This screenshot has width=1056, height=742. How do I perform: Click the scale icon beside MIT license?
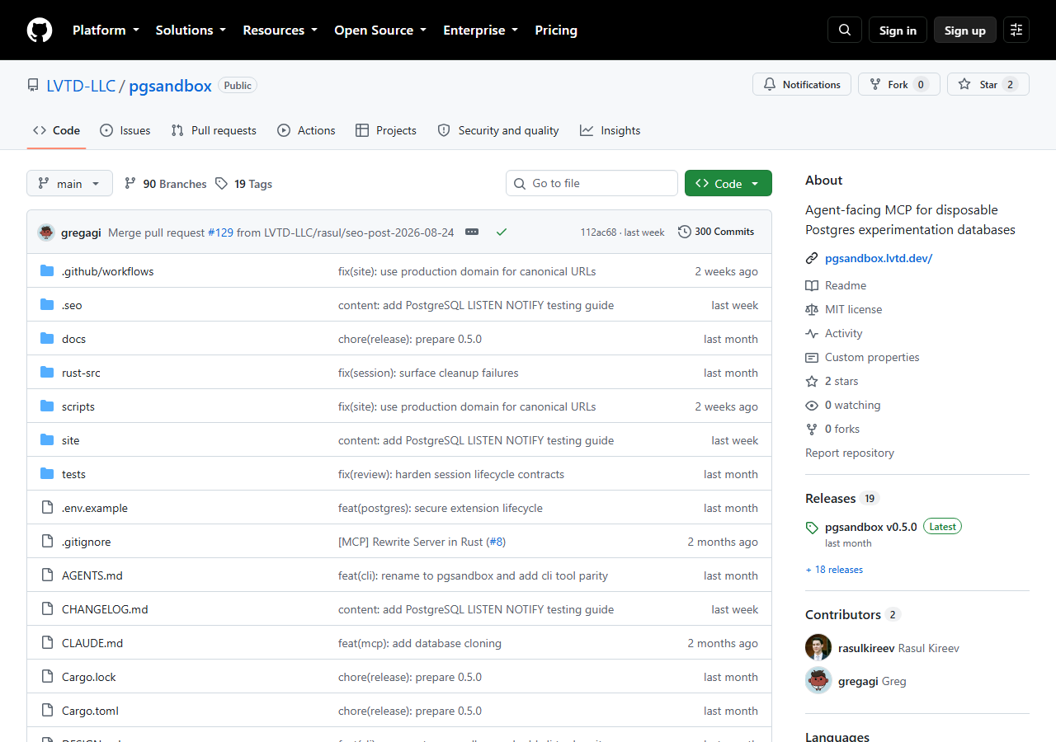pyautogui.click(x=812, y=309)
